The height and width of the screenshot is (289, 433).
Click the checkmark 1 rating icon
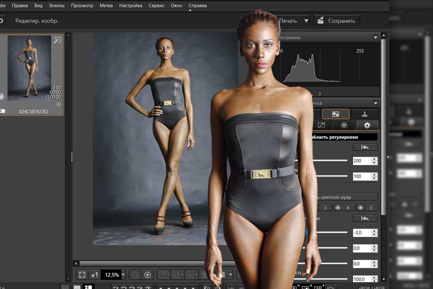[x=116, y=287]
